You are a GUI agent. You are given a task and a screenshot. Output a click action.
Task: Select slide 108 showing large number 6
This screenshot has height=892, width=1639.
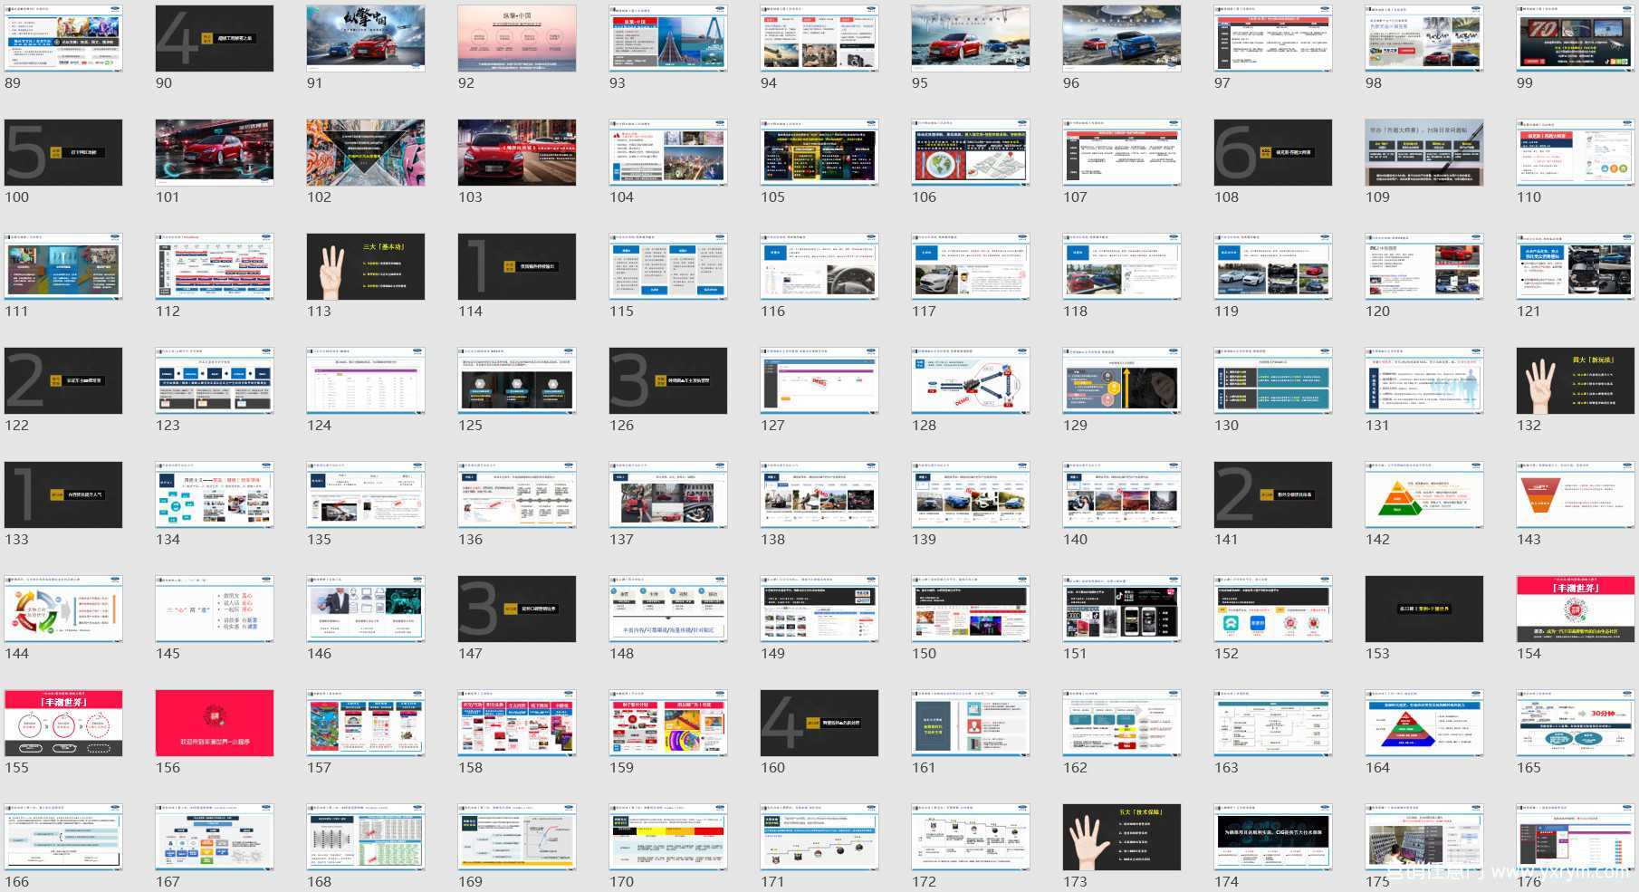(x=1273, y=153)
